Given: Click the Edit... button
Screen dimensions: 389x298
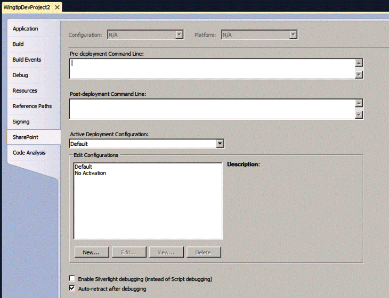Looking at the screenshot, I should [x=129, y=252].
